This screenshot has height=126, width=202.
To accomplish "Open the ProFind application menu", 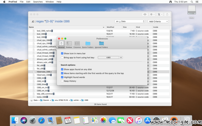I will [13, 2].
